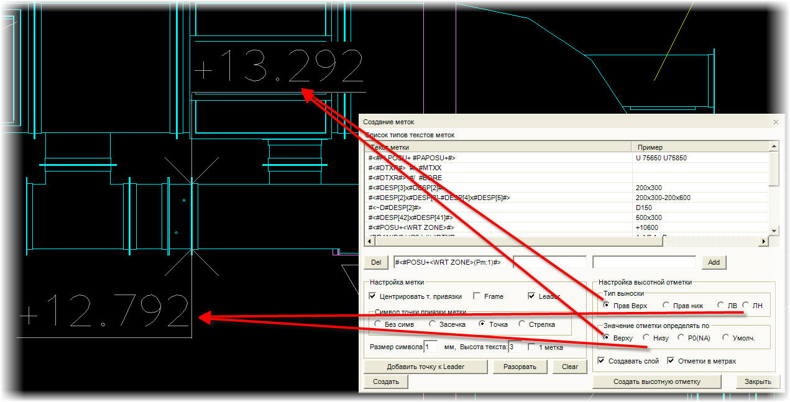
Task: Toggle the Leader checkbox
Action: pos(531,296)
